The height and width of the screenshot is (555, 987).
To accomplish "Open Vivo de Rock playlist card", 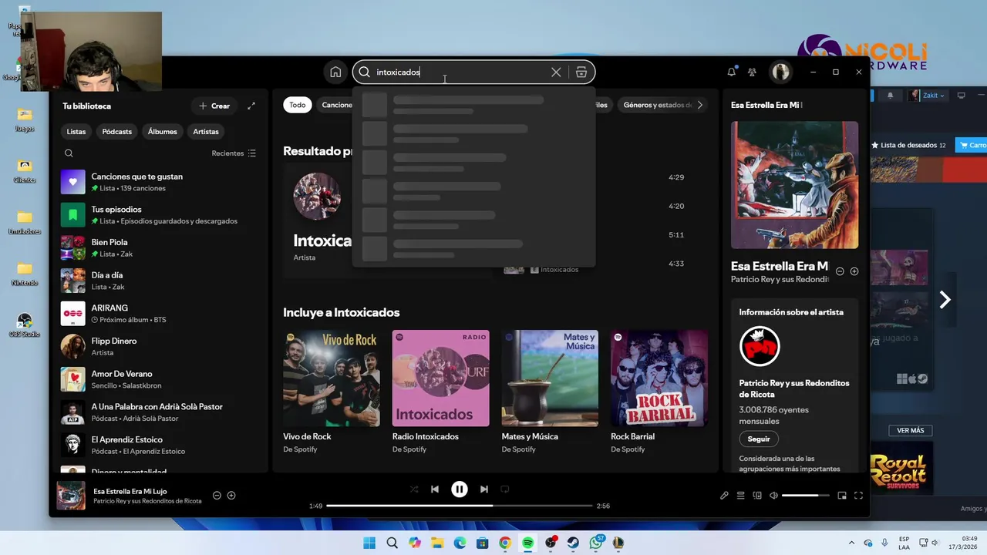I will tap(332, 392).
